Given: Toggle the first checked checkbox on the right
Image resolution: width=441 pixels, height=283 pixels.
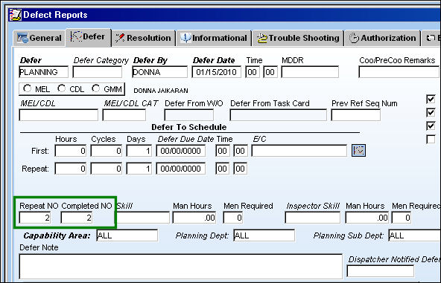Looking at the screenshot, I should click(x=431, y=99).
